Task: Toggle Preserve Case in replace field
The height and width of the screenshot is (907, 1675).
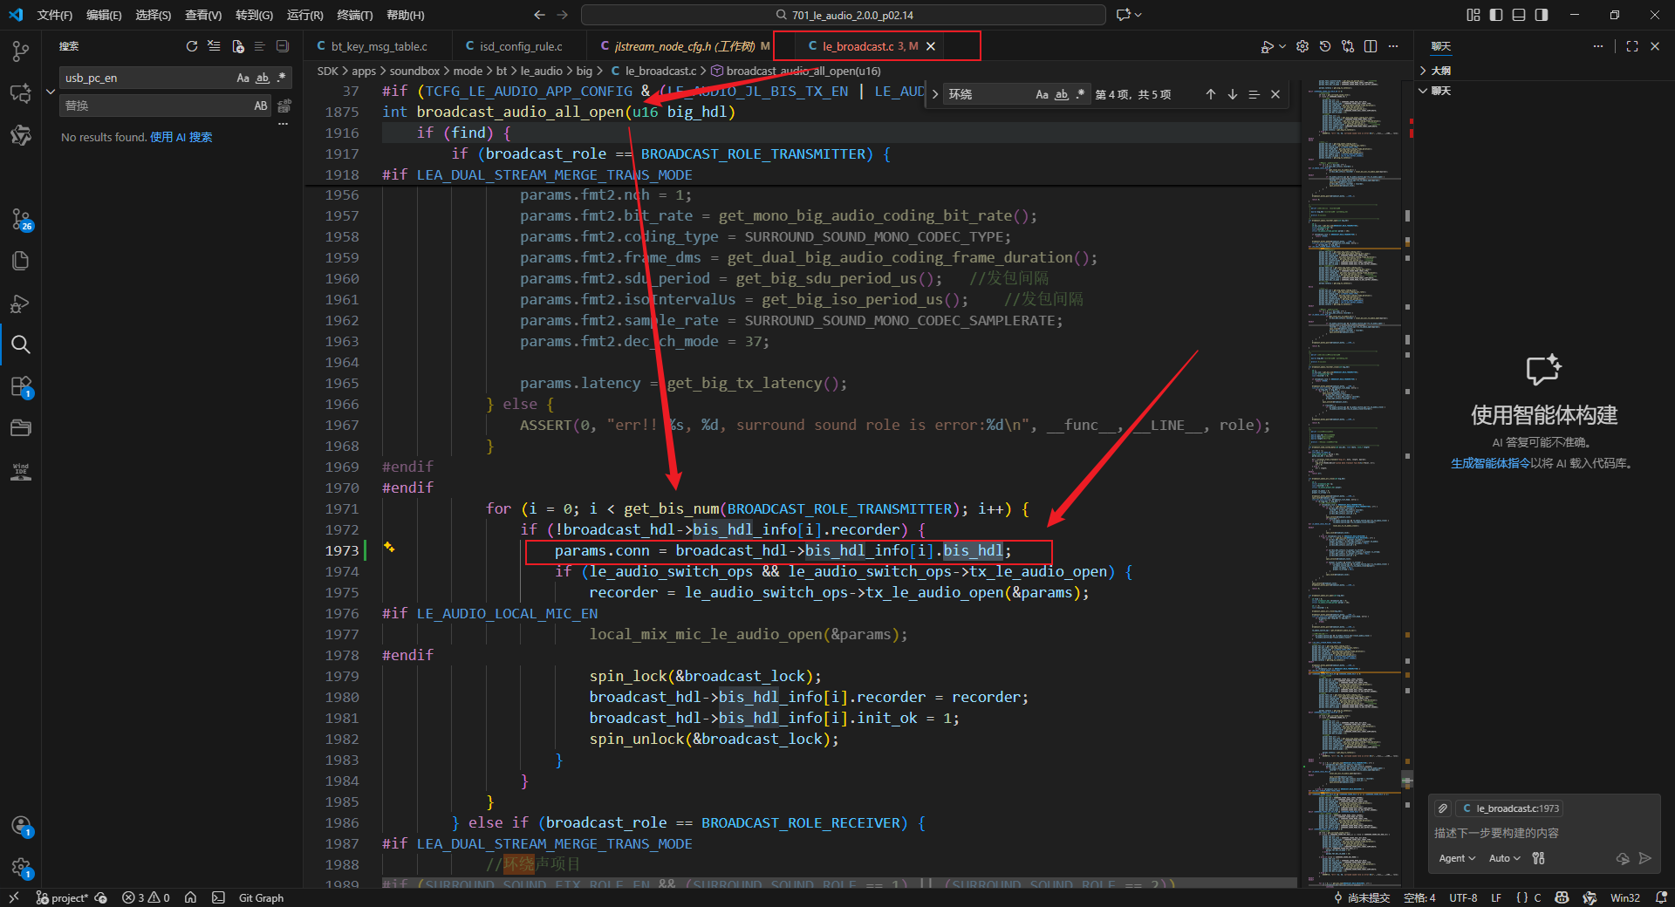Action: click(261, 106)
